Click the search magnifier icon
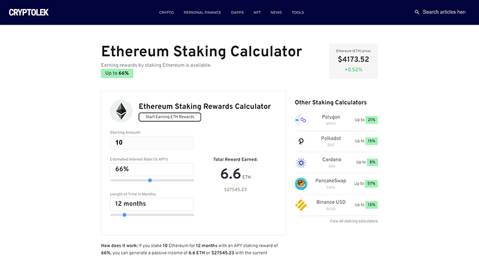This screenshot has height=257, width=479. point(417,12)
